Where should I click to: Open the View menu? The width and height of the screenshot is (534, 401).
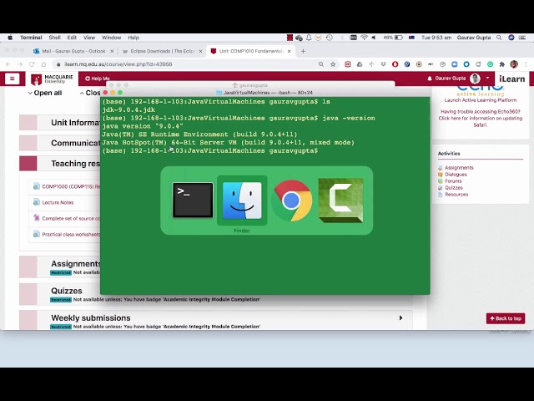click(x=89, y=38)
